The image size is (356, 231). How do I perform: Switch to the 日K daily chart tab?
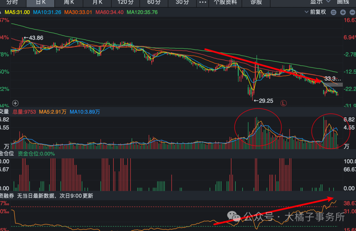(x=41, y=3)
